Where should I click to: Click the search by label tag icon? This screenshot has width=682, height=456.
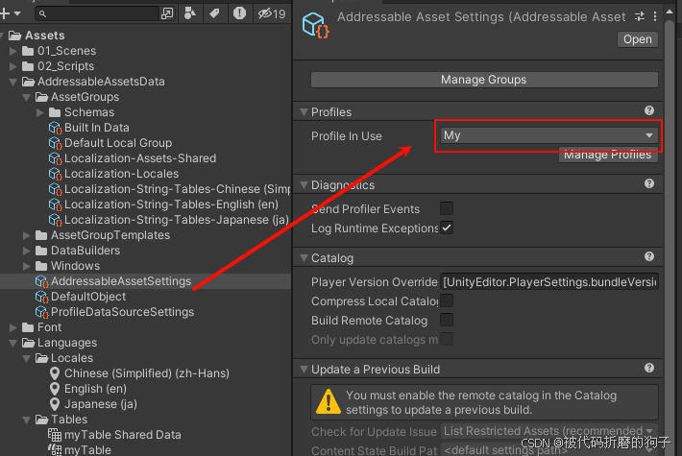[214, 13]
